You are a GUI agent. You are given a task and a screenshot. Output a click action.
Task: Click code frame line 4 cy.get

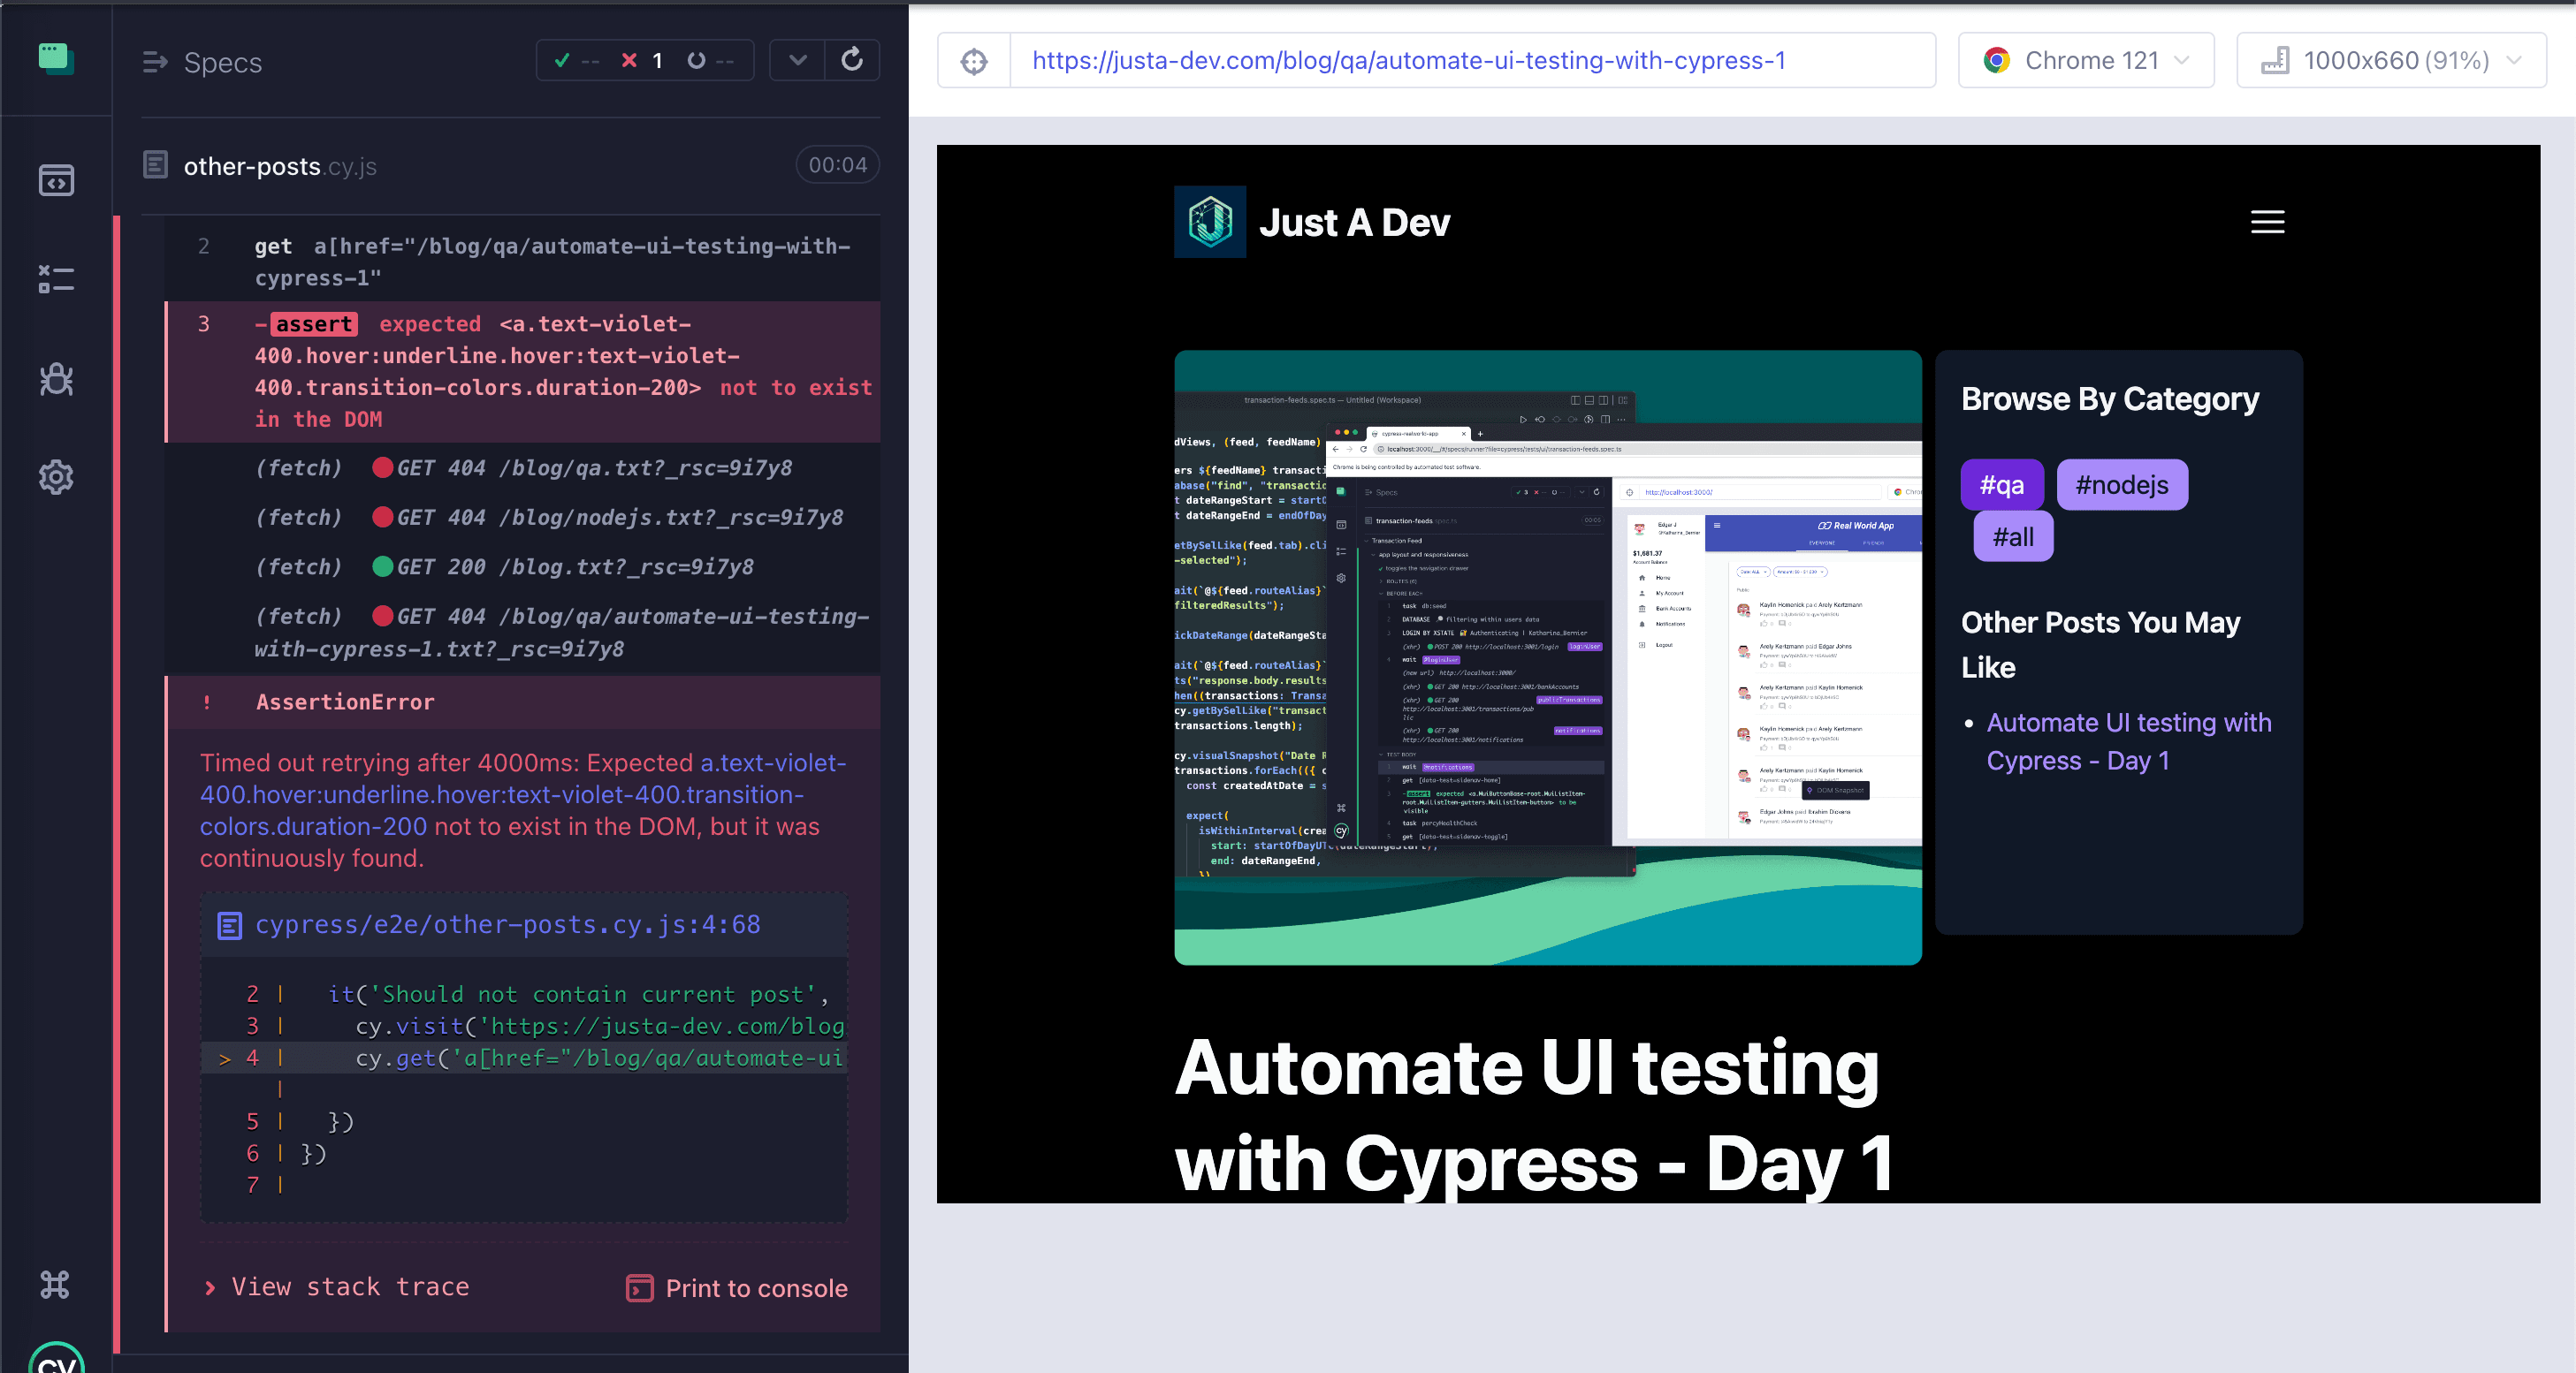coord(524,1058)
